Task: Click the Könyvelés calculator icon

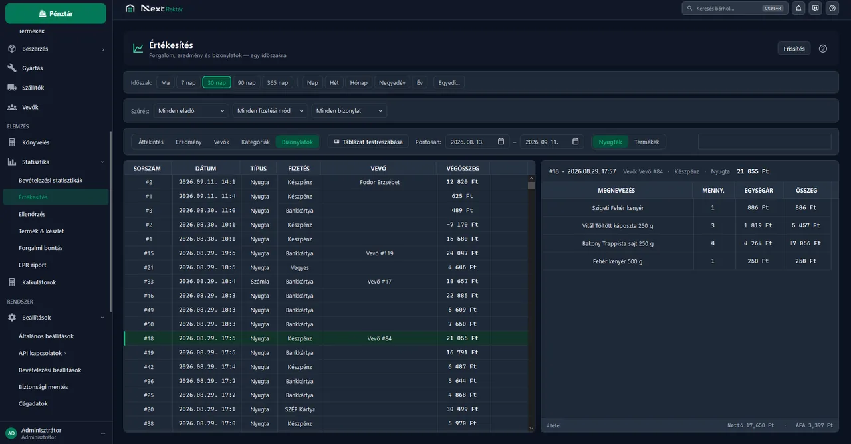Action: 12,142
